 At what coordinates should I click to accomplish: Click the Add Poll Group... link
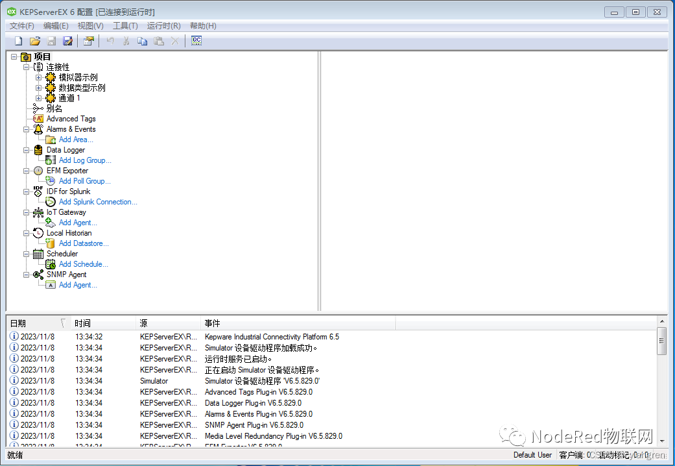[x=85, y=181]
